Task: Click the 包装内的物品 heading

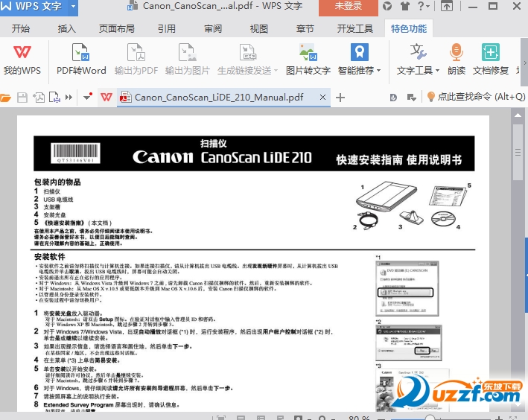Action: coord(57,182)
